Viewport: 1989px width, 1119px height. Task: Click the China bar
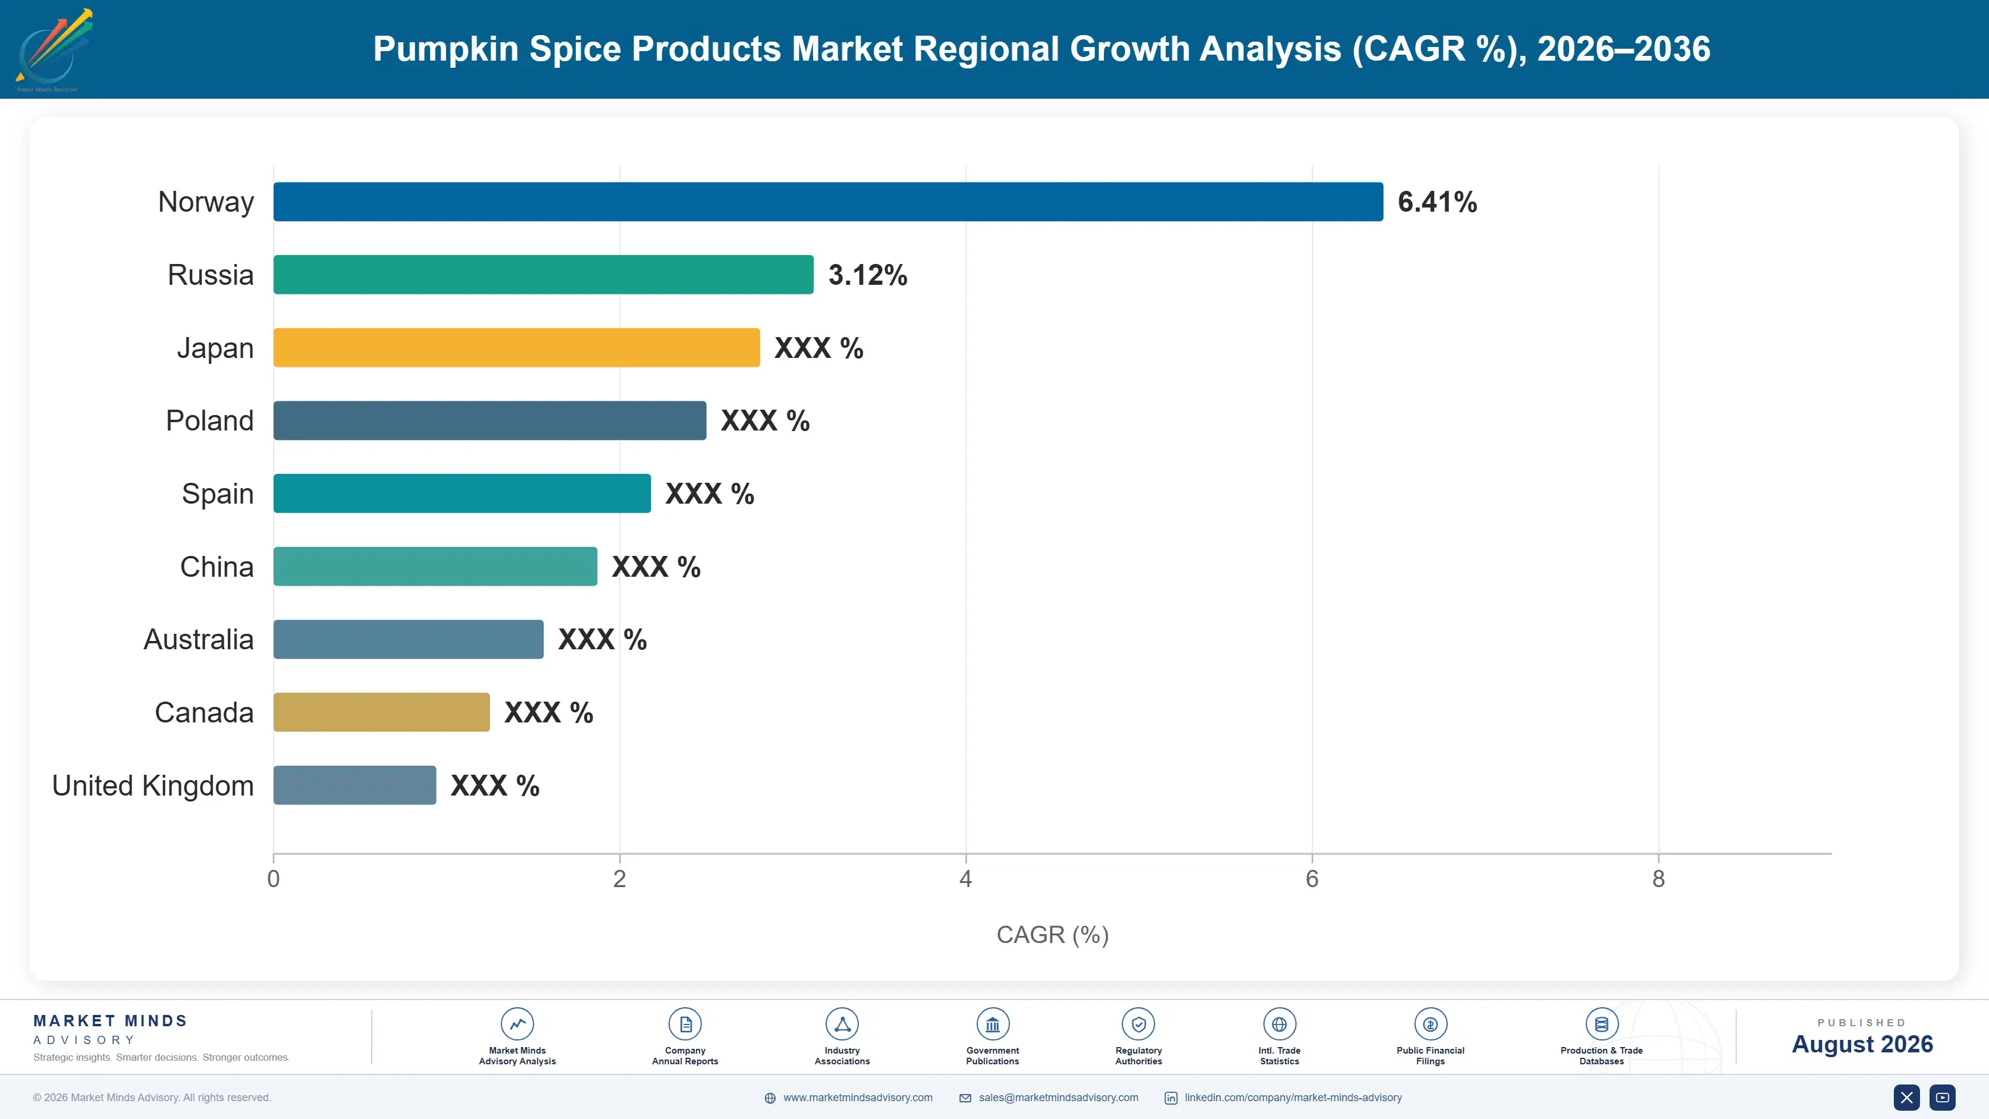pos(435,567)
